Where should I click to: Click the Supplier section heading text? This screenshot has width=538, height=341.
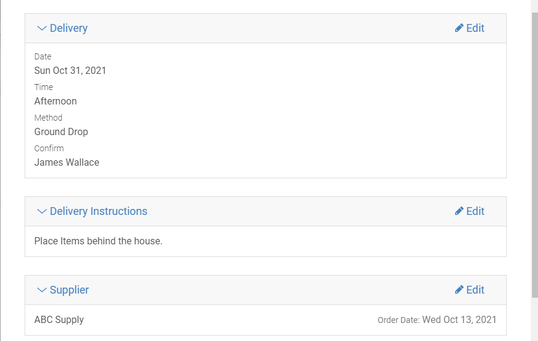pyautogui.click(x=69, y=290)
